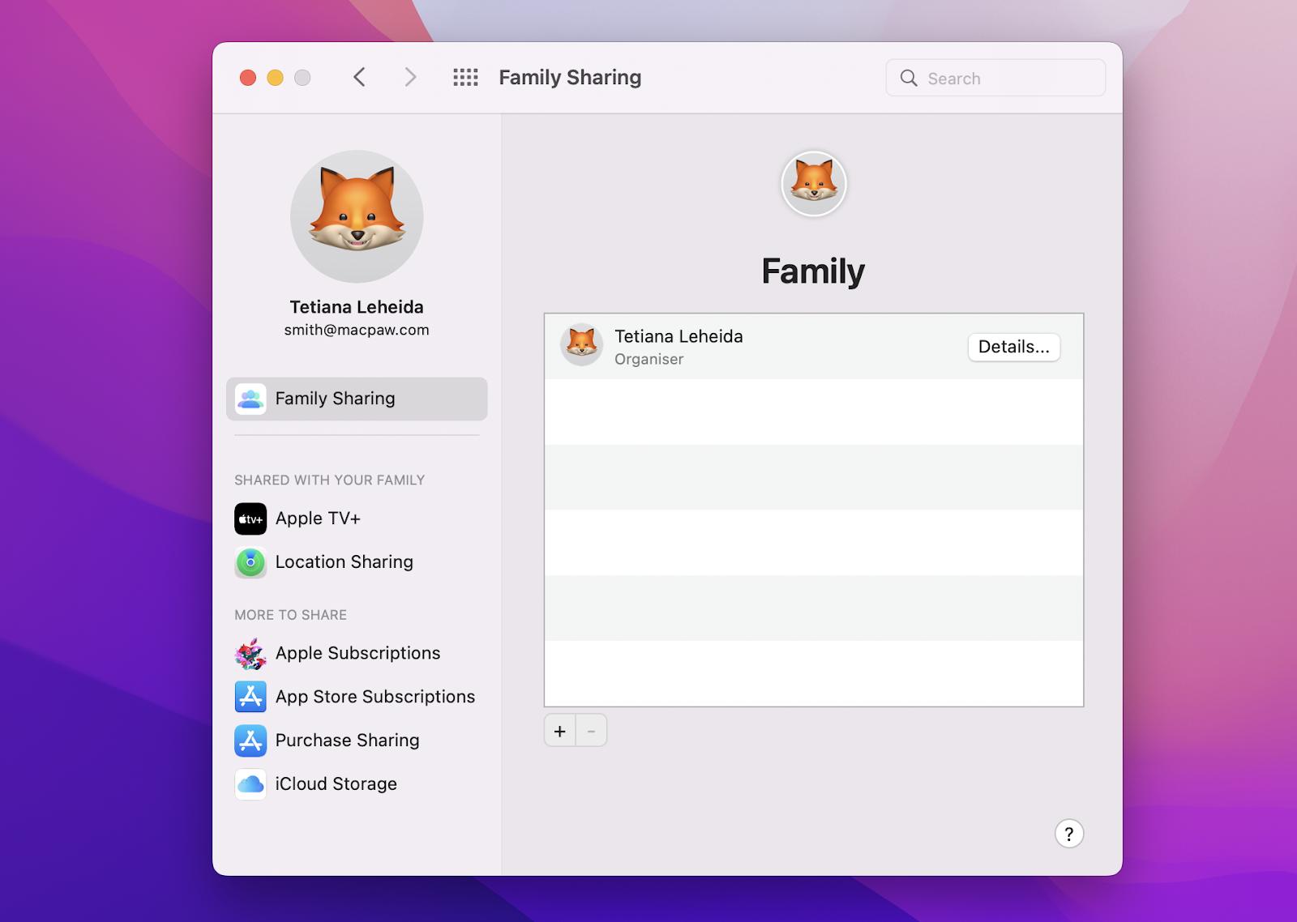Viewport: 1297px width, 922px height.
Task: Click the Apple TV+ black icon
Action: pyautogui.click(x=250, y=519)
